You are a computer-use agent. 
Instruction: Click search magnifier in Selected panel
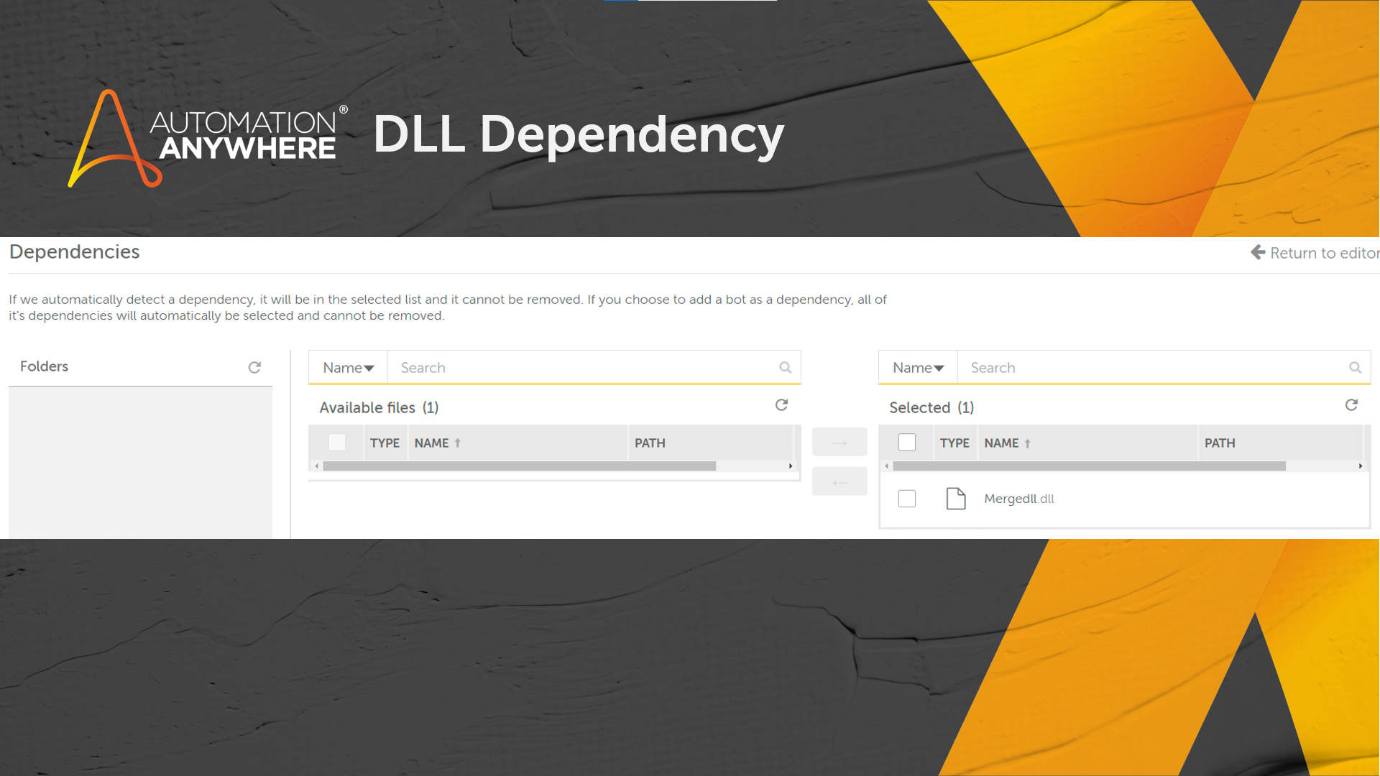tap(1355, 368)
